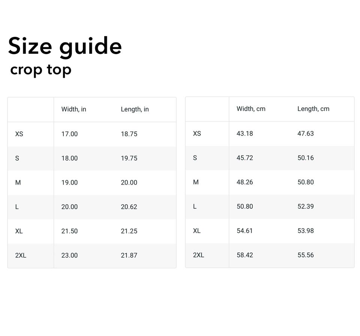Image resolution: width=360 pixels, height=336 pixels.
Task: Select the XS row label in inches table
Action: click(19, 134)
